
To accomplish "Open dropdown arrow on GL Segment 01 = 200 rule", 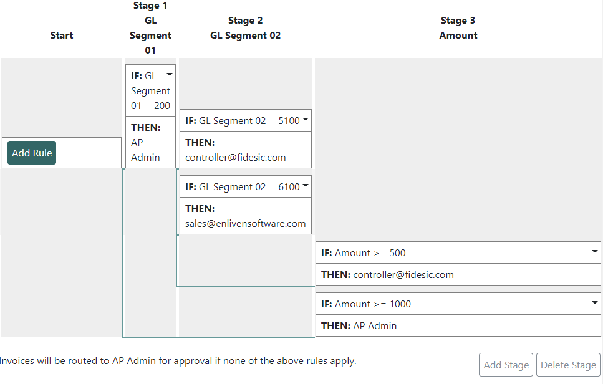I will click(169, 74).
